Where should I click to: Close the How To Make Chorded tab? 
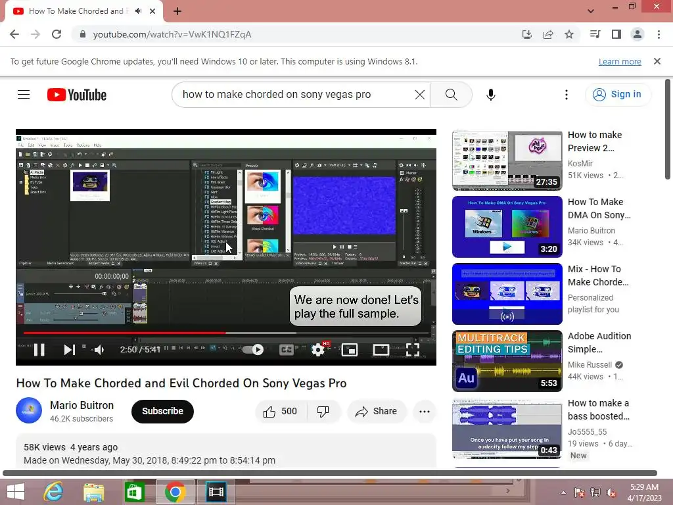coord(152,11)
